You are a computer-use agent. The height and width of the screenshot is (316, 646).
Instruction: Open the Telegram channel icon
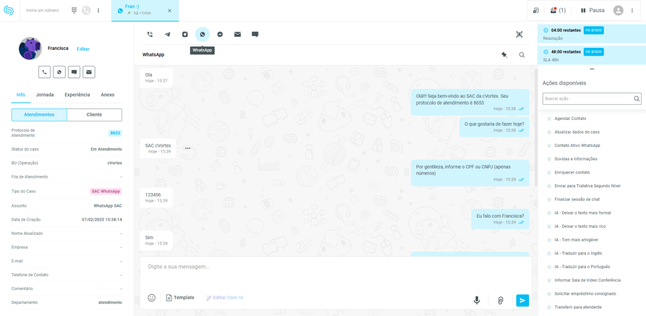[167, 35]
